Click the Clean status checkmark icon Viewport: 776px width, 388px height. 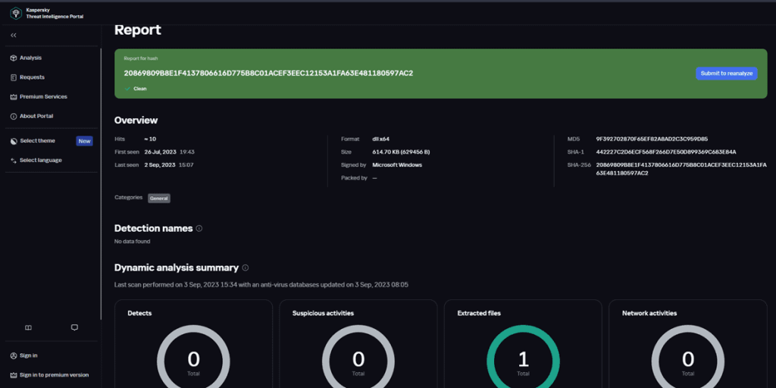point(127,89)
